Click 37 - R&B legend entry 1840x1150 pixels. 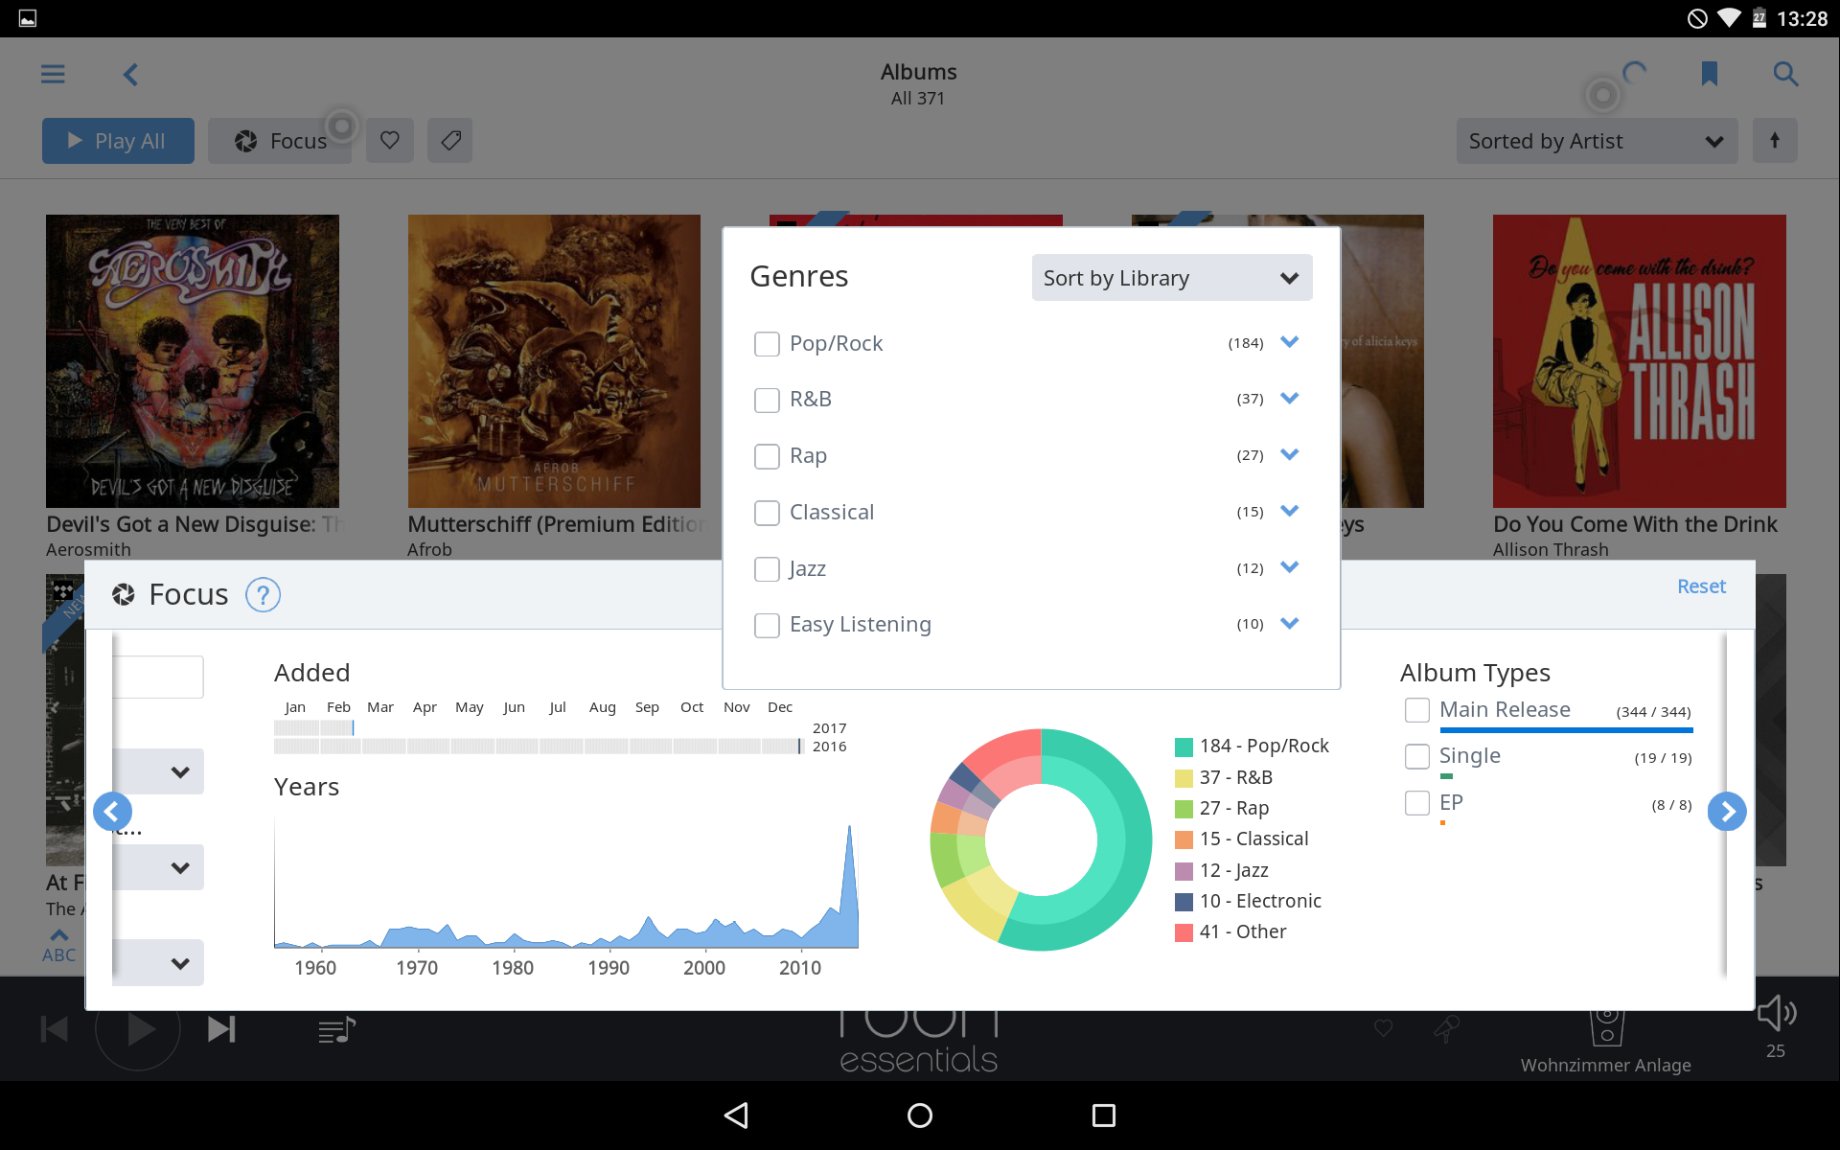coord(1224,777)
